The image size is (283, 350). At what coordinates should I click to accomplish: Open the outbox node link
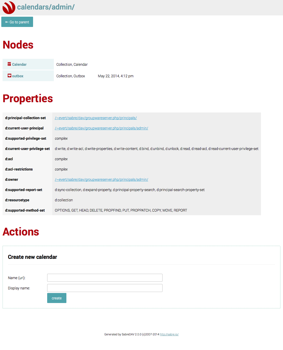18,76
